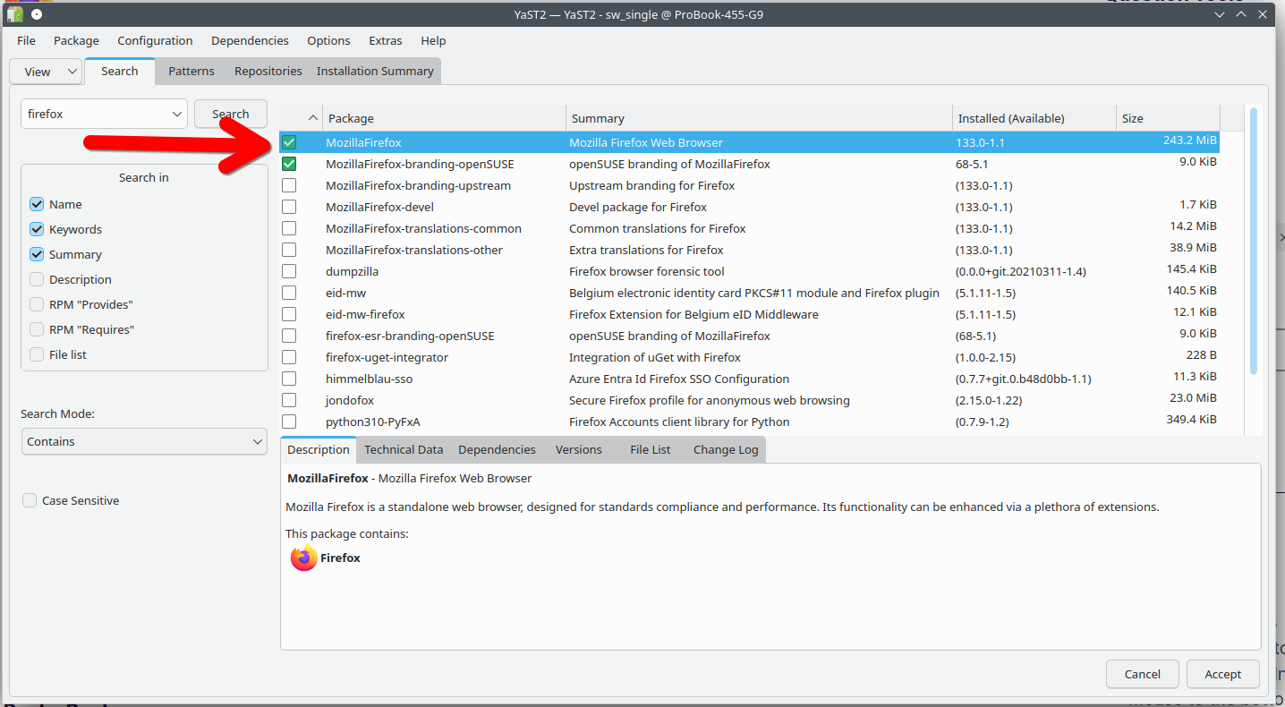This screenshot has width=1285, height=707.
Task: Check the jondofox package checkbox
Action: pyautogui.click(x=289, y=400)
